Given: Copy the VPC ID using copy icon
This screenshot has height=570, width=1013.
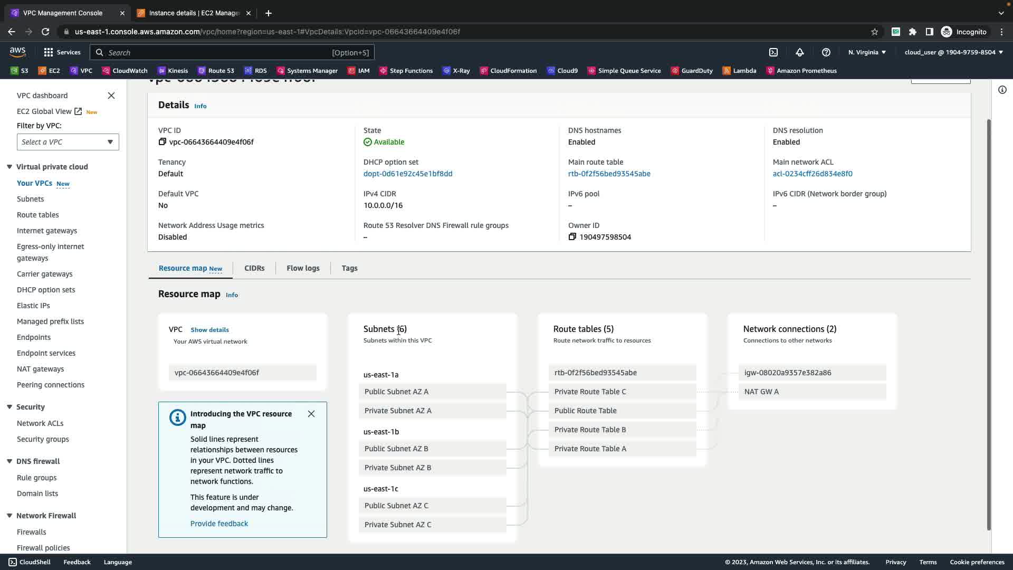Looking at the screenshot, I should coord(163,142).
